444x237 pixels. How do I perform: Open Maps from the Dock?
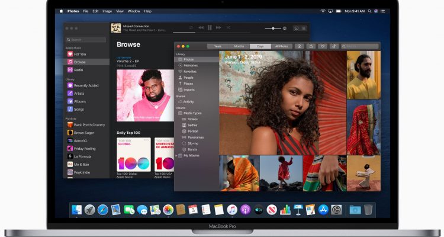[x=155, y=210]
